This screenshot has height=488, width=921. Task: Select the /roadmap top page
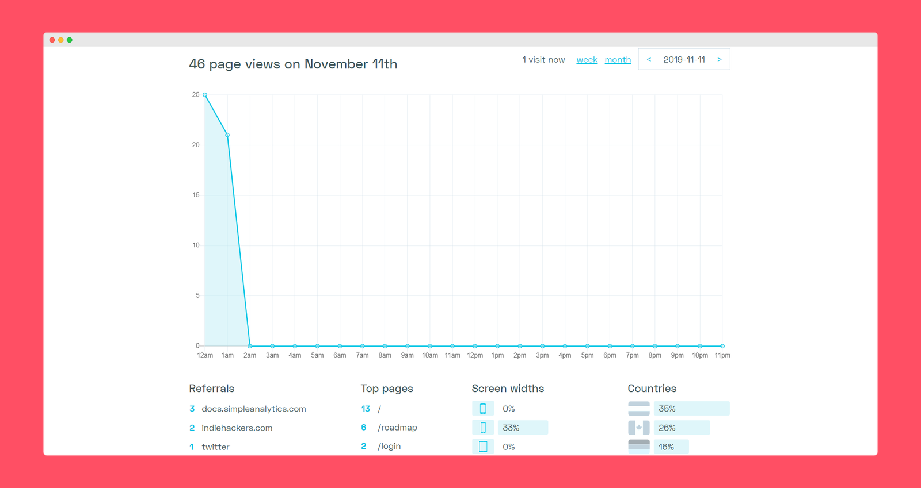coord(398,428)
